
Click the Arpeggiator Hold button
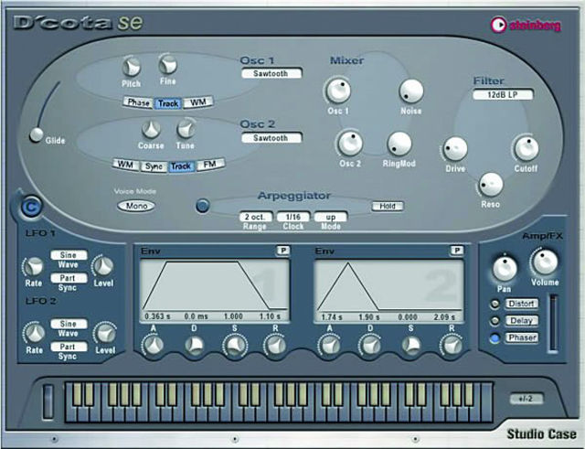388,206
